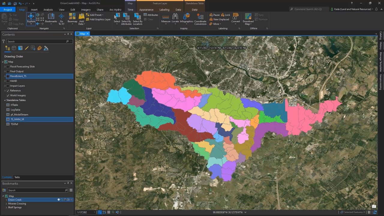Switch to List By Perspective Imagery view

[46, 48]
